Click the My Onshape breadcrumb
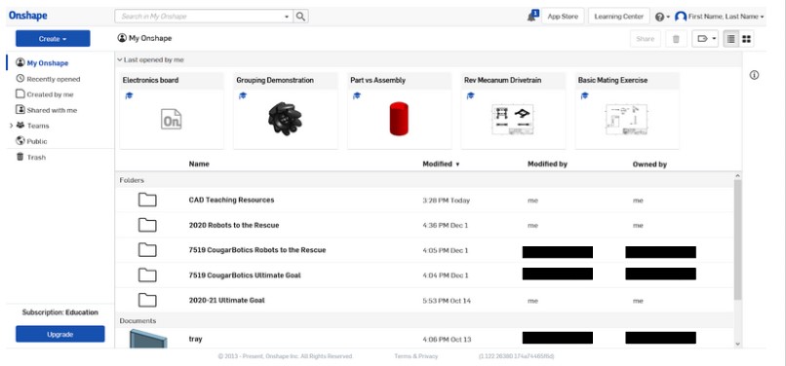 click(144, 38)
